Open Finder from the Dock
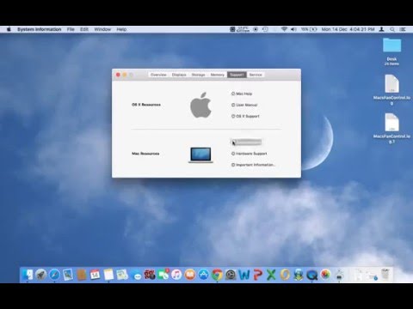Screen dimensions: 413x309 [28, 275]
